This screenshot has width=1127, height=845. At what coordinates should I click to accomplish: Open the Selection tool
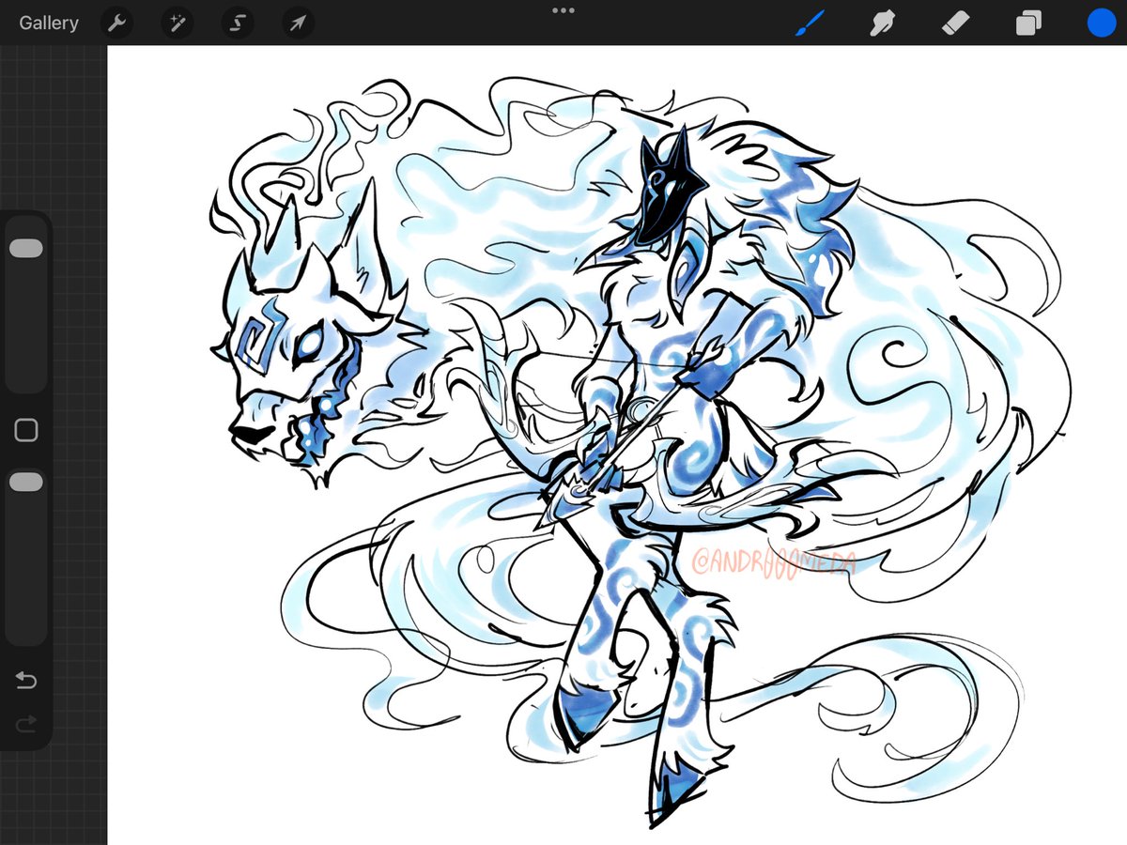[x=237, y=23]
